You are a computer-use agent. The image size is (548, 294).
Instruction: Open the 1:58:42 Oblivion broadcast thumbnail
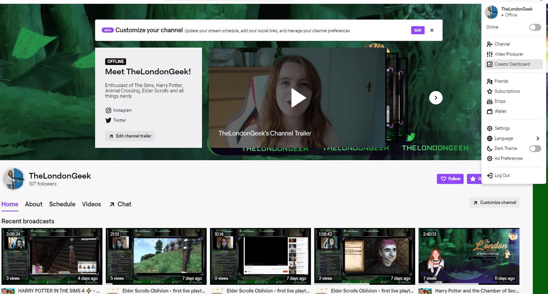[x=365, y=256]
